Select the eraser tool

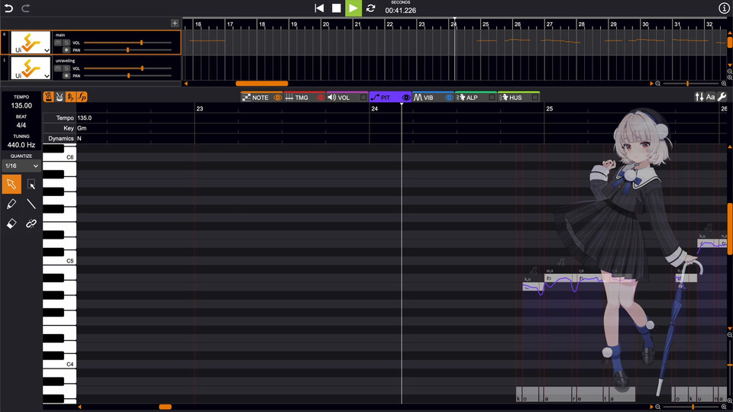point(11,224)
